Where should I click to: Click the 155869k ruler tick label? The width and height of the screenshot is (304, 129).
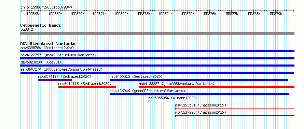tap(55, 14)
